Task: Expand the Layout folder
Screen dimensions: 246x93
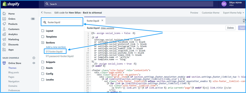Action: pos(43,31)
